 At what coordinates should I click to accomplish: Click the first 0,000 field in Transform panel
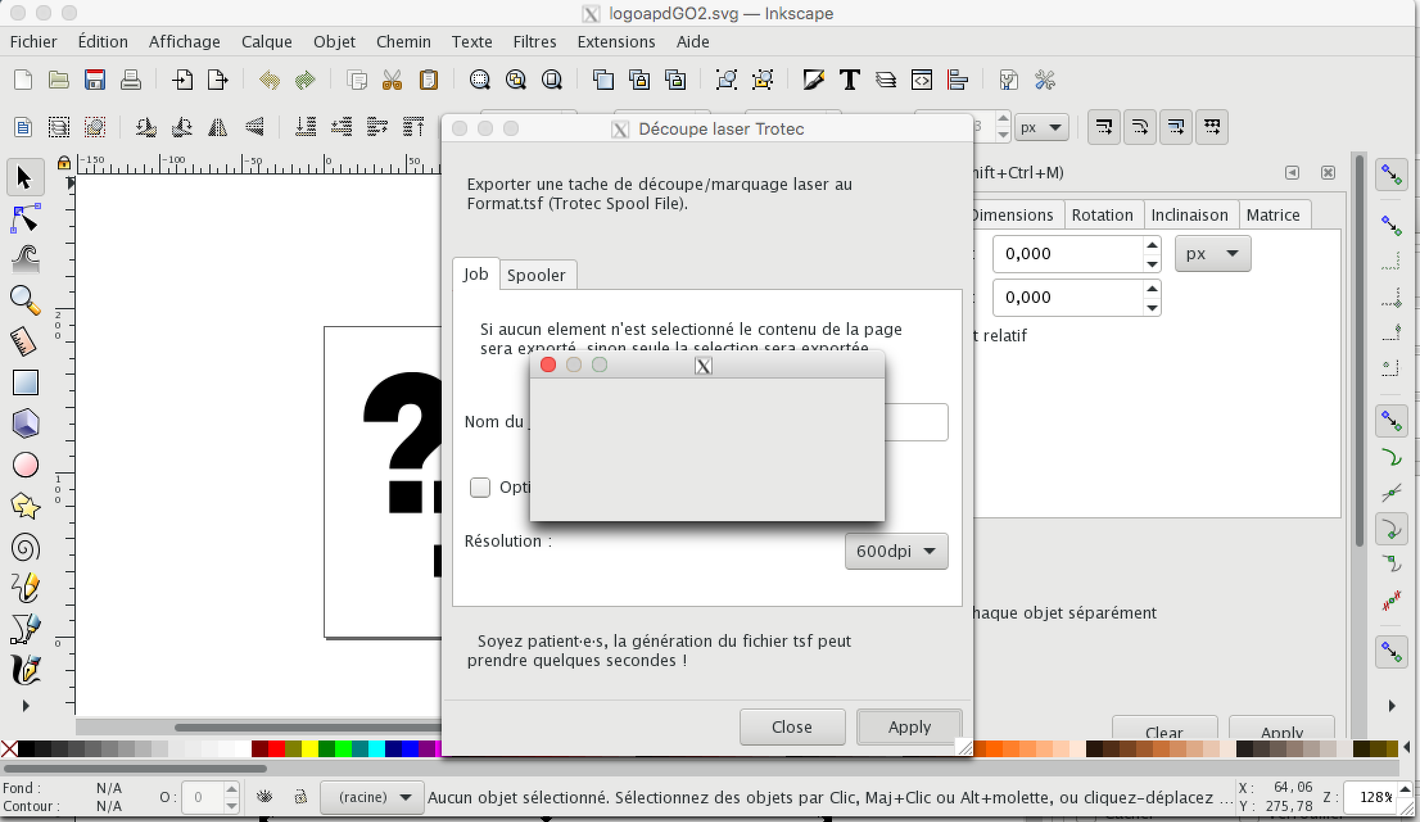(x=1069, y=254)
